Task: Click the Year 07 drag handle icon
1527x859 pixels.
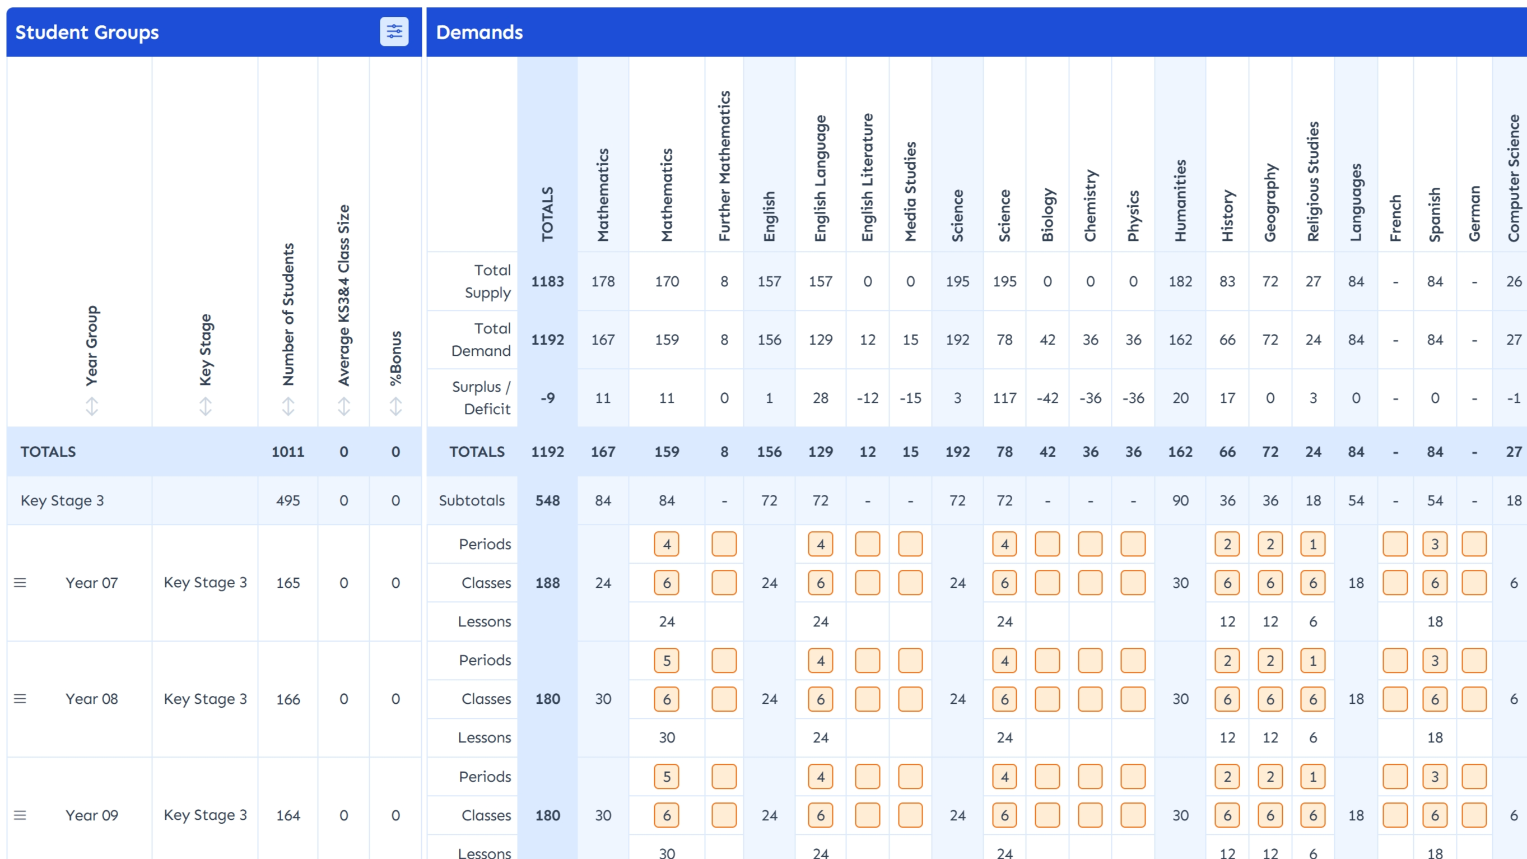Action: [20, 583]
